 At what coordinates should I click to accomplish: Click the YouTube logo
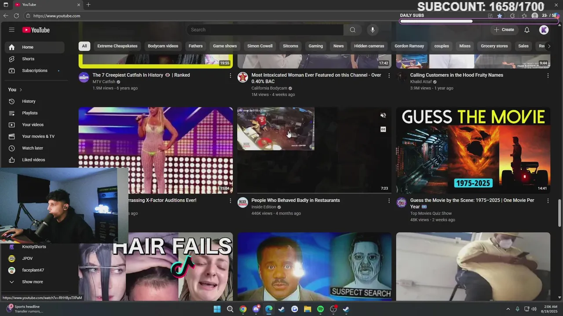click(x=36, y=30)
